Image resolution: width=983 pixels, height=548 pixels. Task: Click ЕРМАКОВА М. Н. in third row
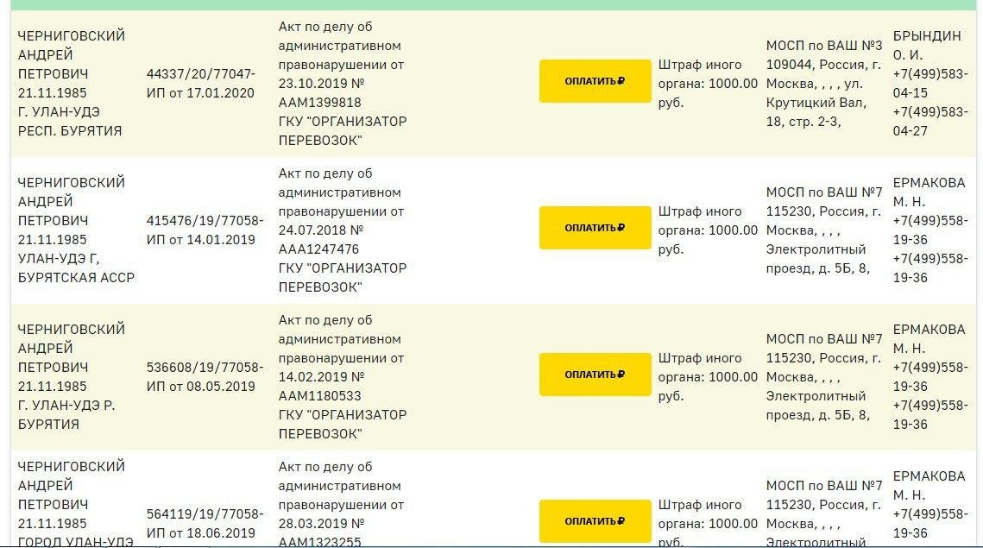coord(929,338)
